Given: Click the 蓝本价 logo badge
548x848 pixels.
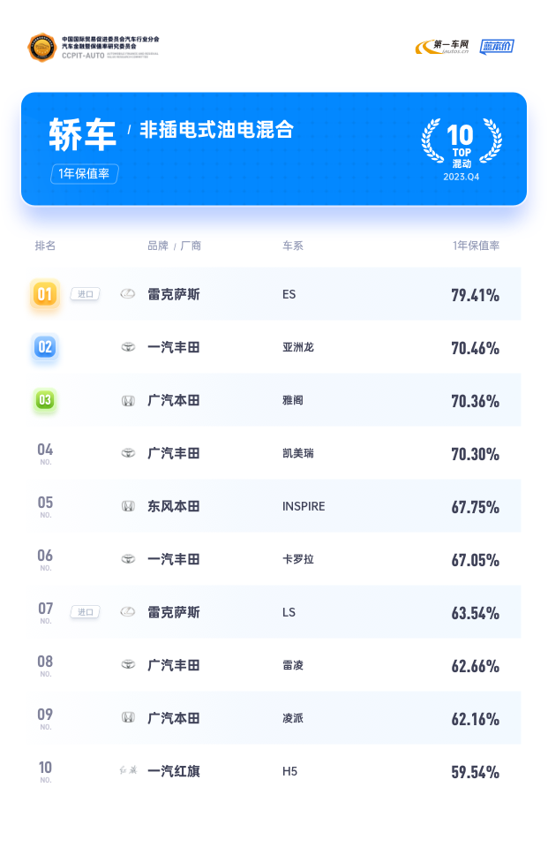Looking at the screenshot, I should 497,47.
